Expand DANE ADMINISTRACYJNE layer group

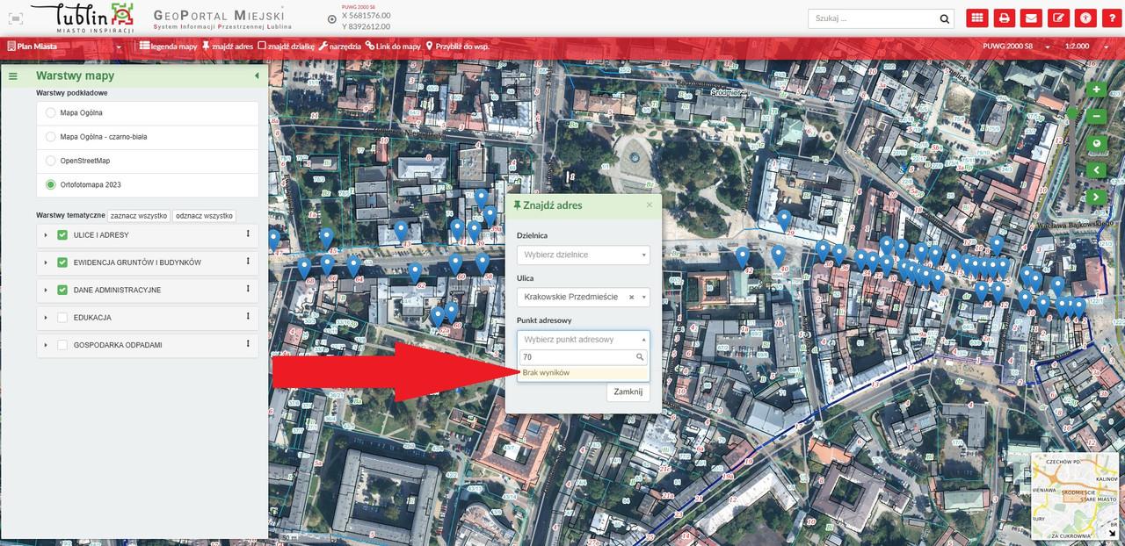45,290
